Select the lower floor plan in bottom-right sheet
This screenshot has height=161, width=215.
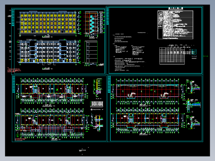148,121
